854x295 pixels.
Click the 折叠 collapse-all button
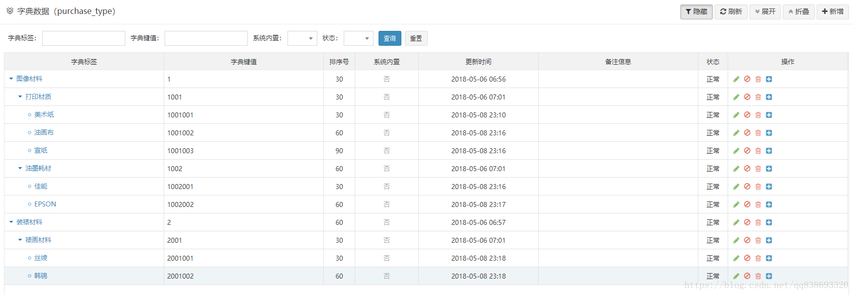pos(799,11)
